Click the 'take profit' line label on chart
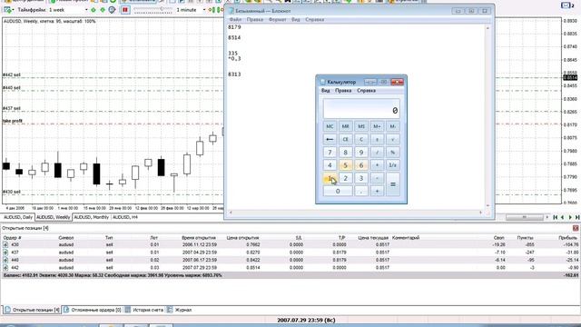Viewport: 581px width, 327px height. (x=12, y=121)
